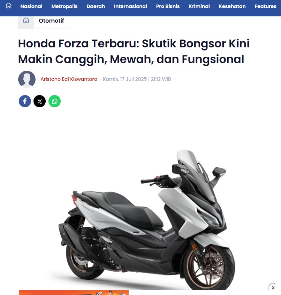Click the Honda Forza article headline
Screen dimensions: 281x295
tap(134, 51)
